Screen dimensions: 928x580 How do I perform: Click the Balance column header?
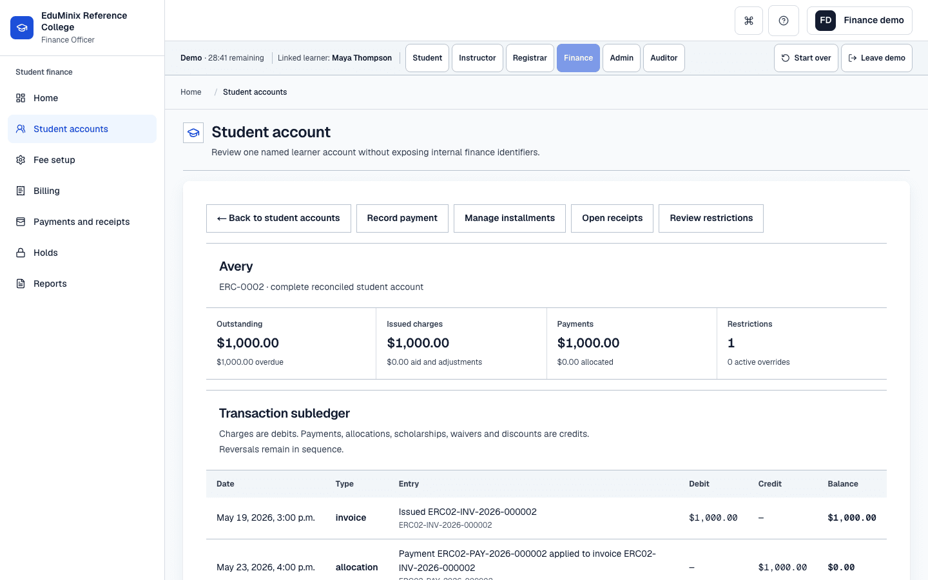[x=843, y=484]
